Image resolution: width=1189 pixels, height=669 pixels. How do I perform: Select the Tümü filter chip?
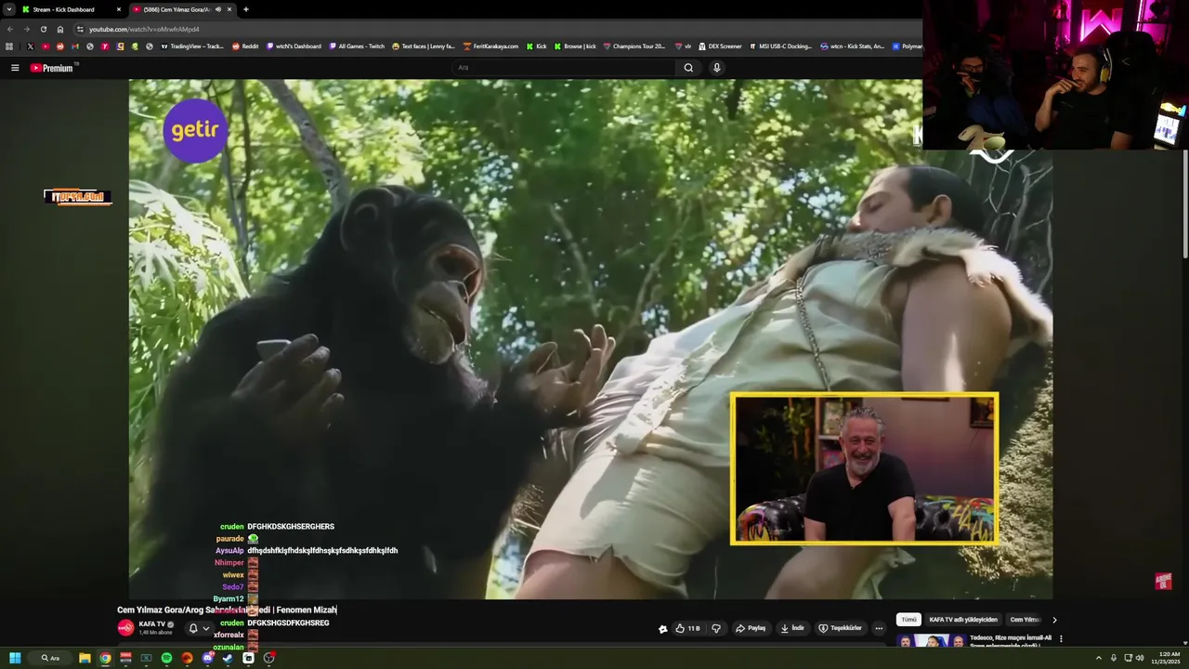point(908,620)
